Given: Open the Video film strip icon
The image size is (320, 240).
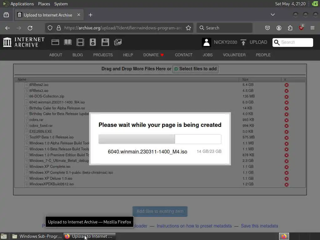Looking at the screenshot, I should [x=80, y=42].
